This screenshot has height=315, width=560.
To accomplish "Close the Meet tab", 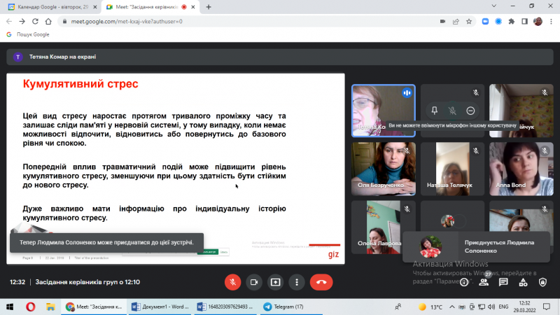I will tap(193, 7).
